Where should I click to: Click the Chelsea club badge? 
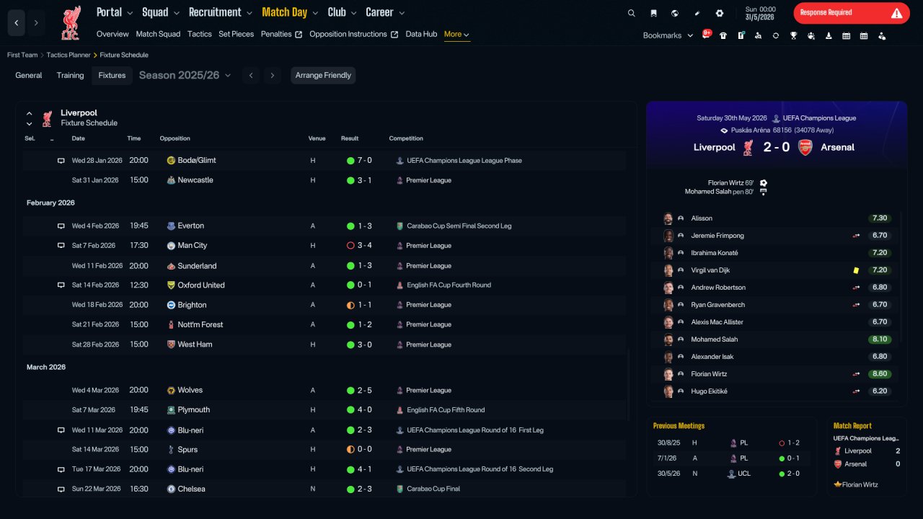coord(171,489)
